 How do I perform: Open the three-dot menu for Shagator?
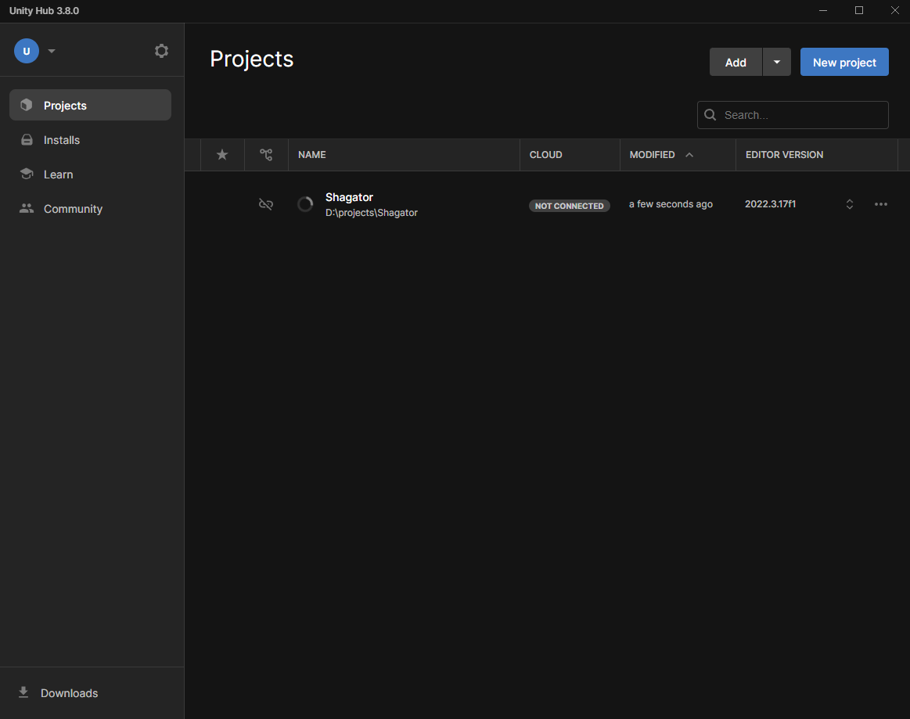tap(881, 204)
